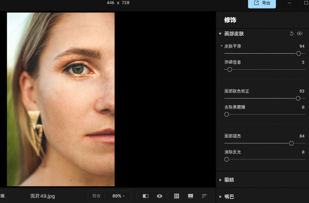Collapse the 皮肤平滑 sub-options
Image resolution: width=309 pixels, height=203 pixels.
tap(222, 46)
